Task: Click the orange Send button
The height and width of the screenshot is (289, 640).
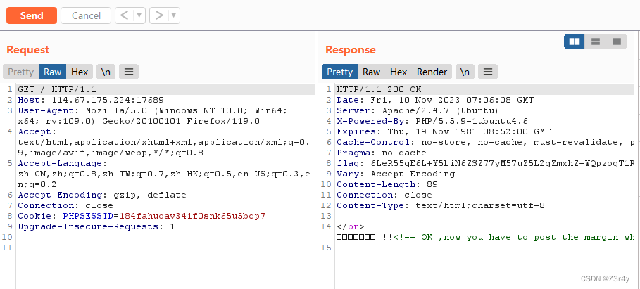Action: click(32, 15)
